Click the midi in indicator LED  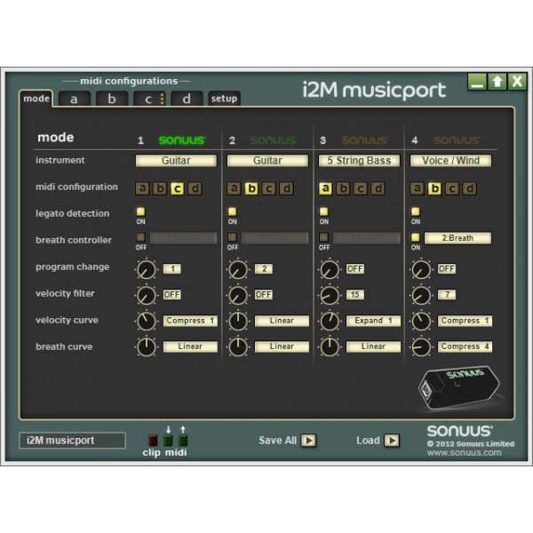[x=168, y=441]
